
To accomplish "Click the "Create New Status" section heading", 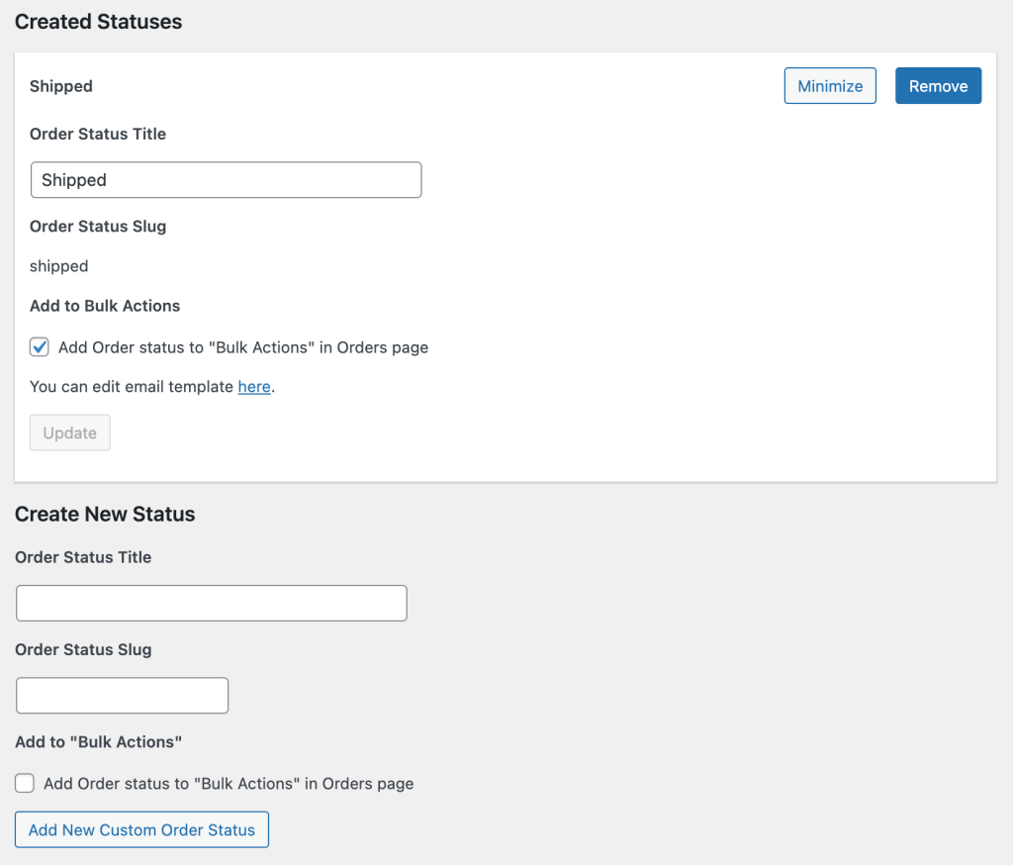I will pyautogui.click(x=105, y=515).
